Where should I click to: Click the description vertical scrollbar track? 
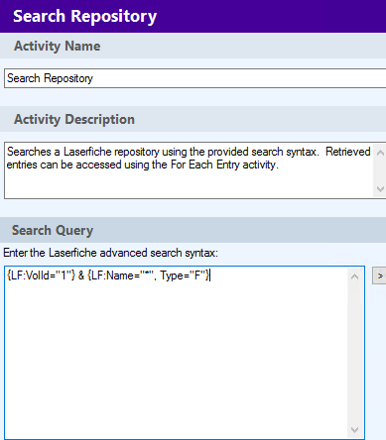coord(380,170)
